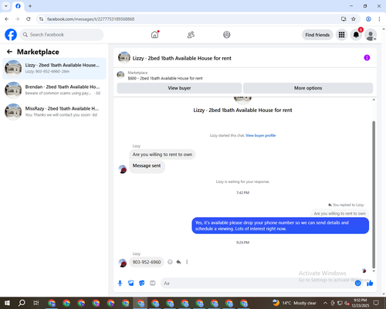This screenshot has width=386, height=309.
Task: Bookmark this page with the star
Action: click(354, 19)
